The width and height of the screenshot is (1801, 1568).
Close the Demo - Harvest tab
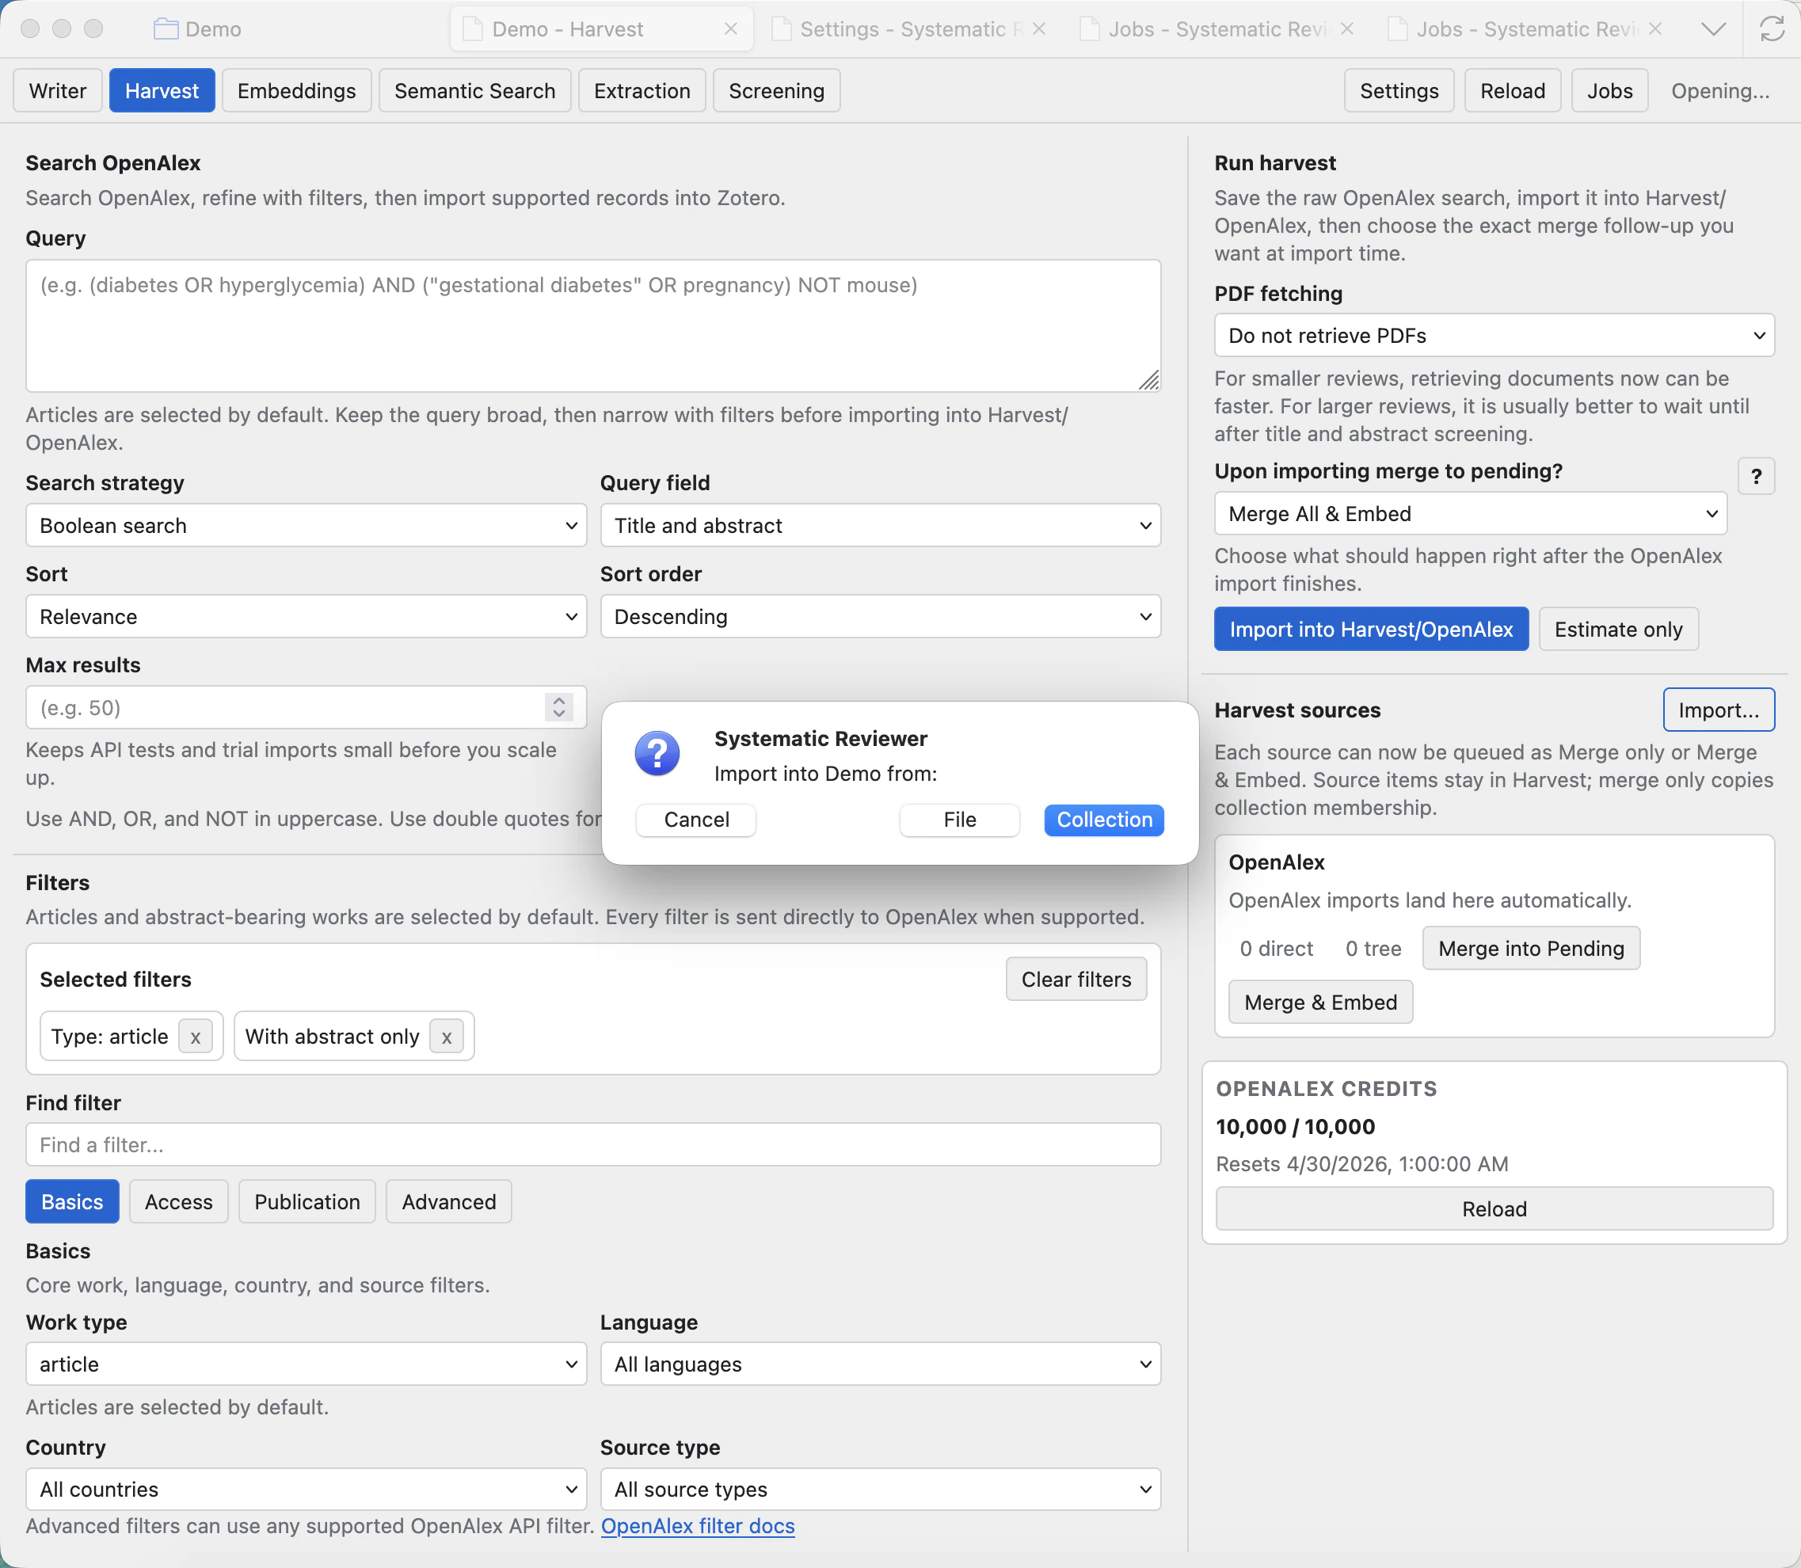click(x=731, y=29)
